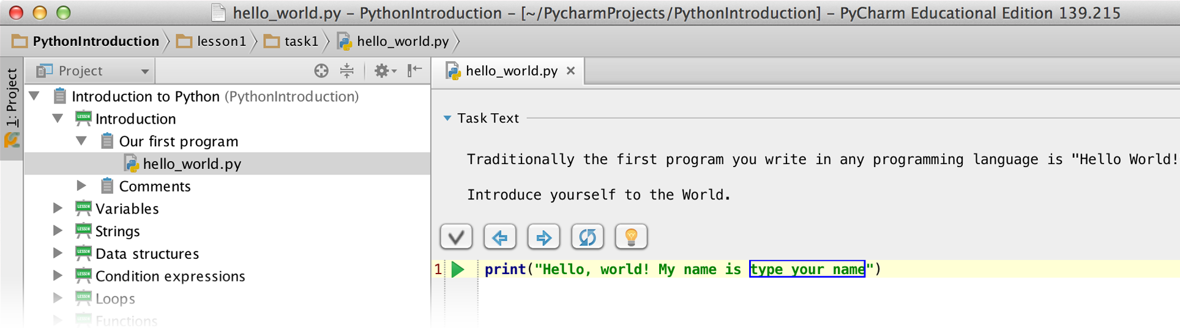Click scroll from source crosshair icon

point(321,71)
